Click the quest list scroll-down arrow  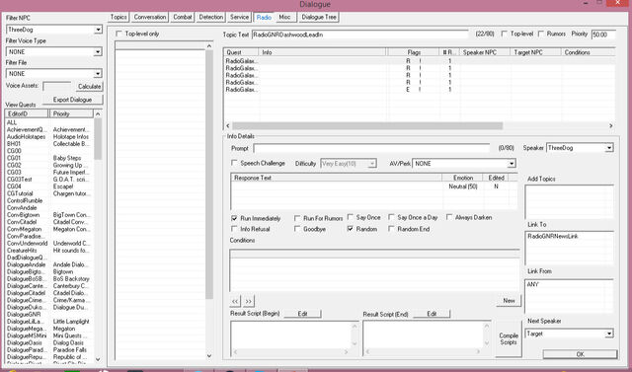(98, 359)
